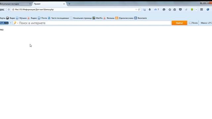Expand the small chevron next to green arrow
Screen dimensions: 212x119
(x=196, y=10)
